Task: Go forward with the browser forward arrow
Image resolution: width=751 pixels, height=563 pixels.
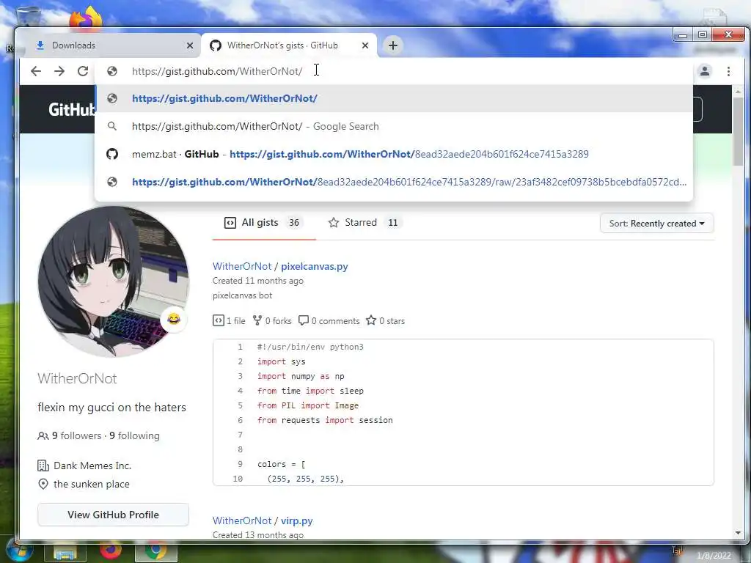Action: click(59, 71)
